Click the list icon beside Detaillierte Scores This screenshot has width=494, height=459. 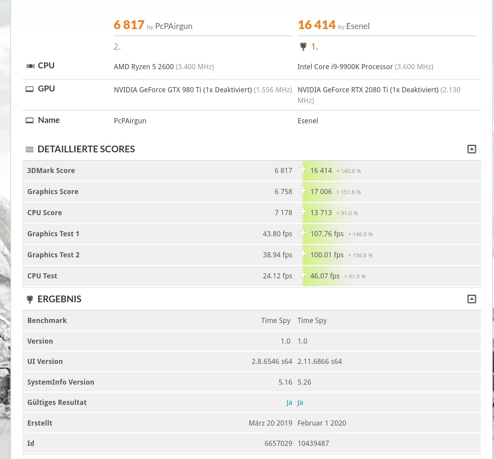click(29, 150)
